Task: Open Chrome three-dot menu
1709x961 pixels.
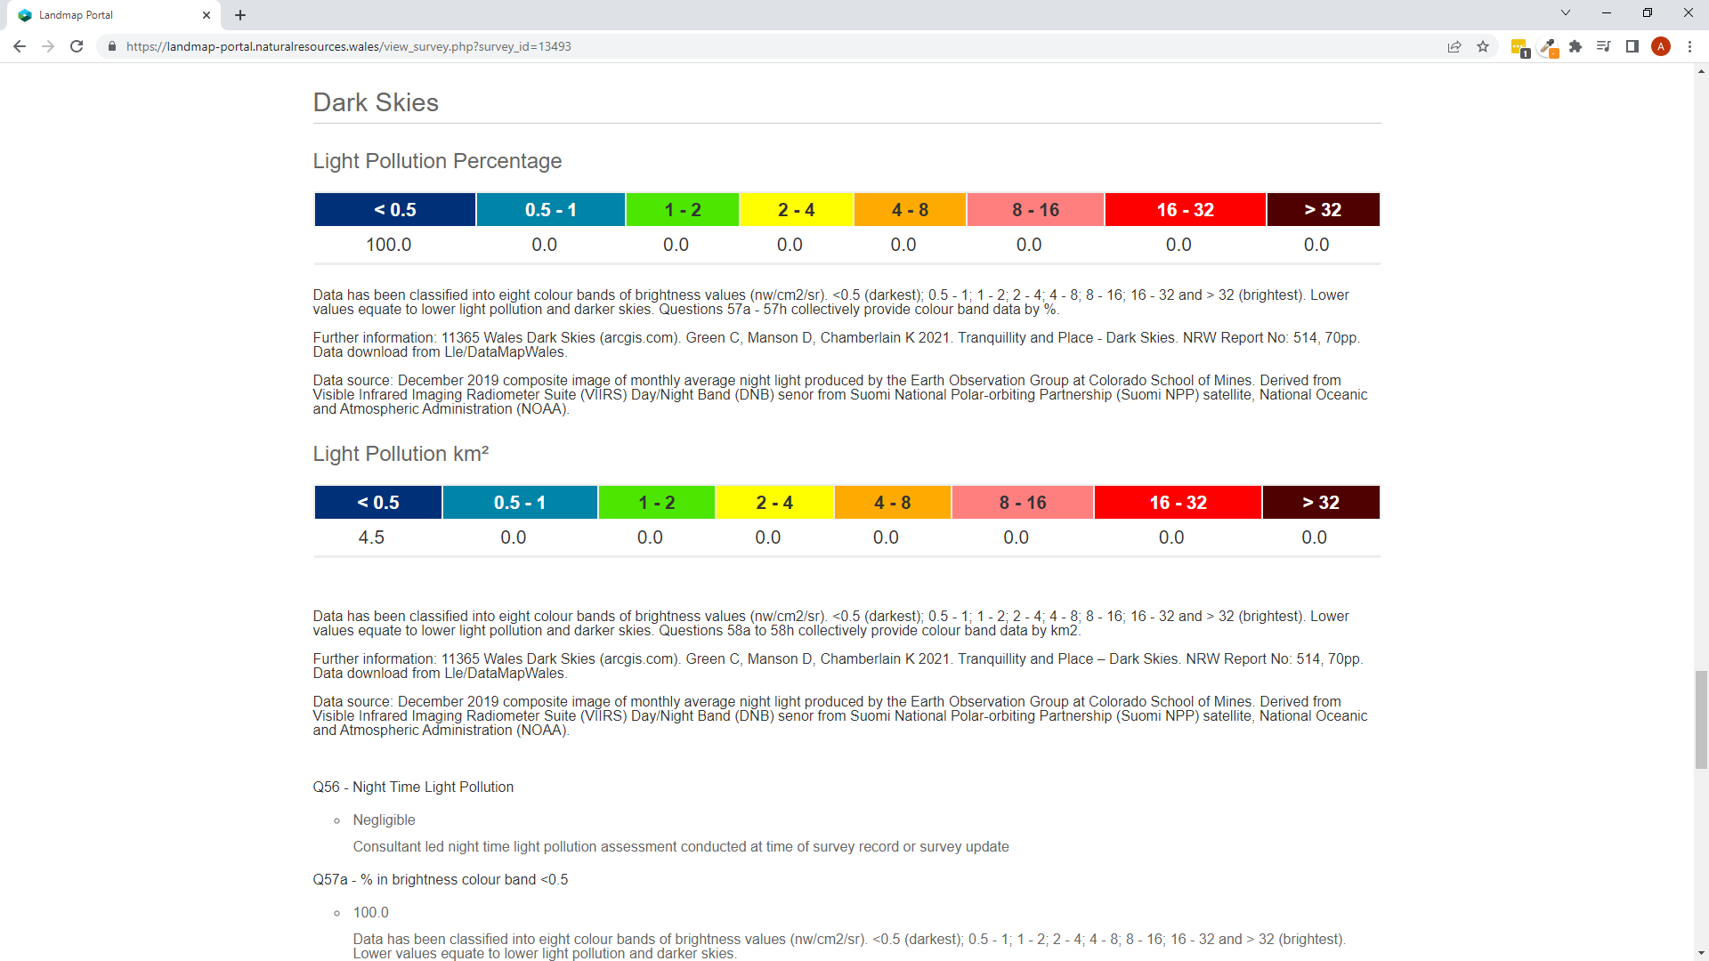Action: pyautogui.click(x=1689, y=46)
